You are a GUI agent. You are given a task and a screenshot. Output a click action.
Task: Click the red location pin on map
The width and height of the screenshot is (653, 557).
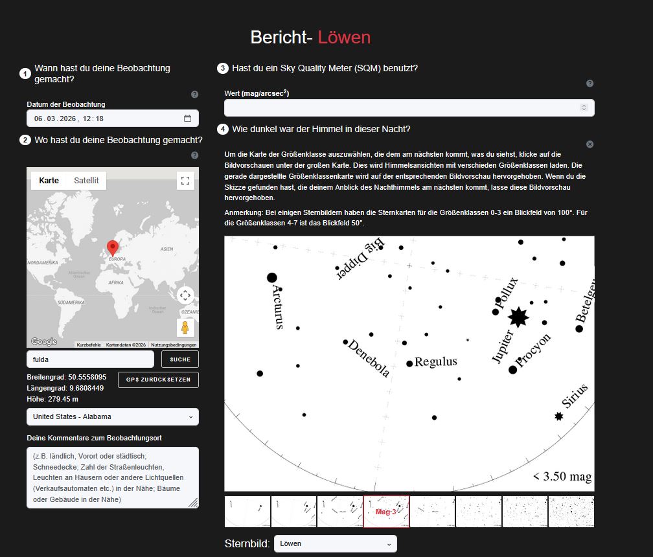pos(113,248)
